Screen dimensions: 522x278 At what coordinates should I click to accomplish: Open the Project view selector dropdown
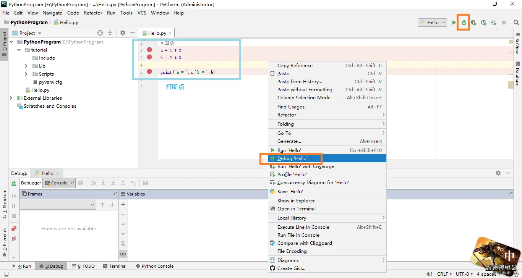coord(27,33)
